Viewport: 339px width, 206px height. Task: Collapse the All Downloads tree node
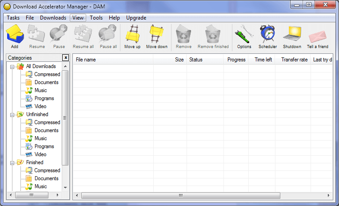click(x=12, y=67)
